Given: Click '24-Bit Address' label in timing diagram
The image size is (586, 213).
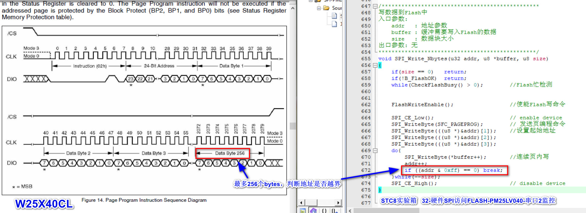Looking at the screenshot, I should (x=159, y=66).
